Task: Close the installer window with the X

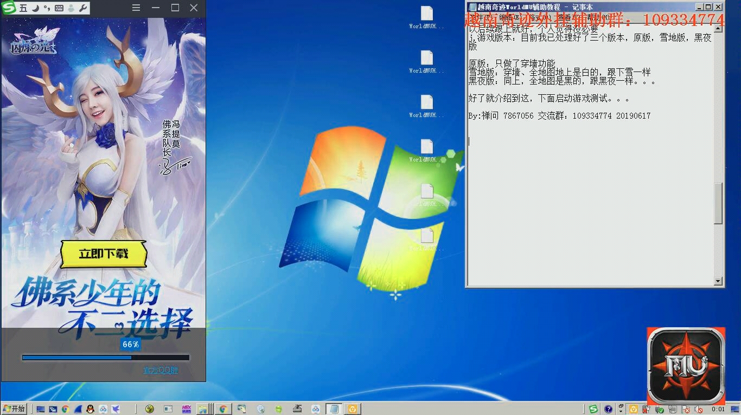Action: point(194,8)
